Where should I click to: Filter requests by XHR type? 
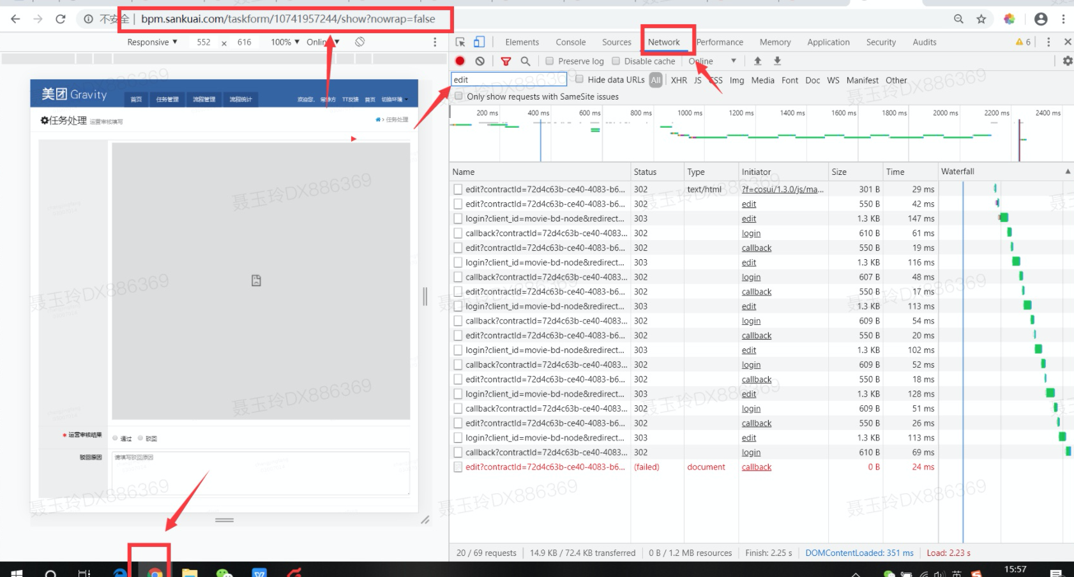[x=679, y=80]
